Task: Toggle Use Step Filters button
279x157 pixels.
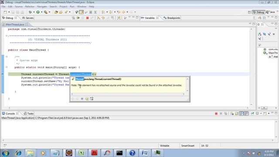Action: click(119, 18)
